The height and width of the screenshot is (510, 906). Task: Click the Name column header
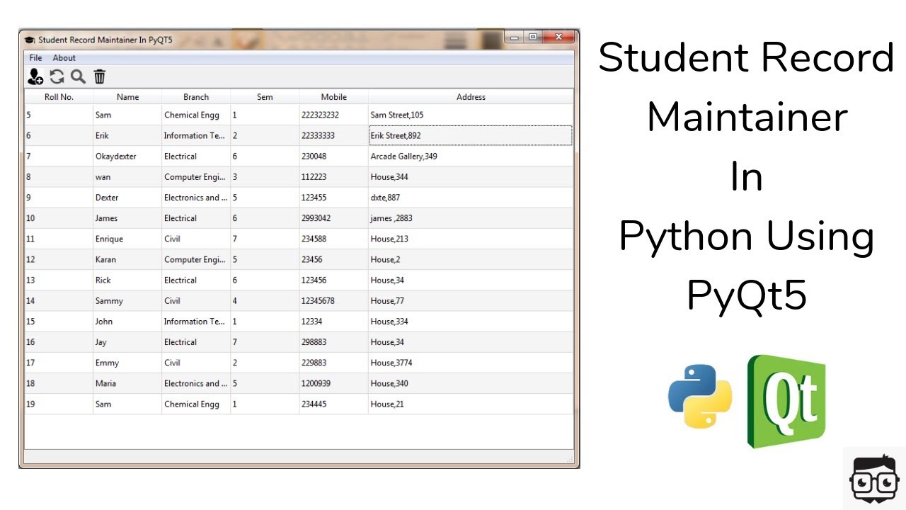pos(127,97)
